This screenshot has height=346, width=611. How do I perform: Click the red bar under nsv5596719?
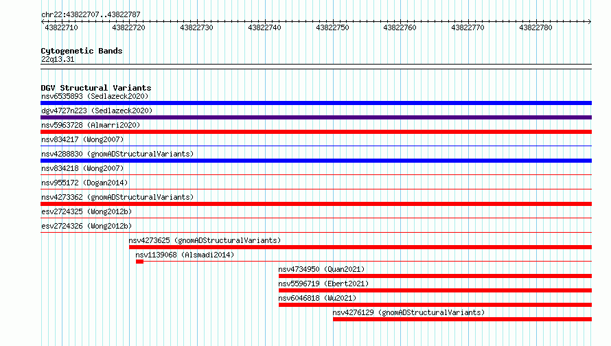click(435, 290)
